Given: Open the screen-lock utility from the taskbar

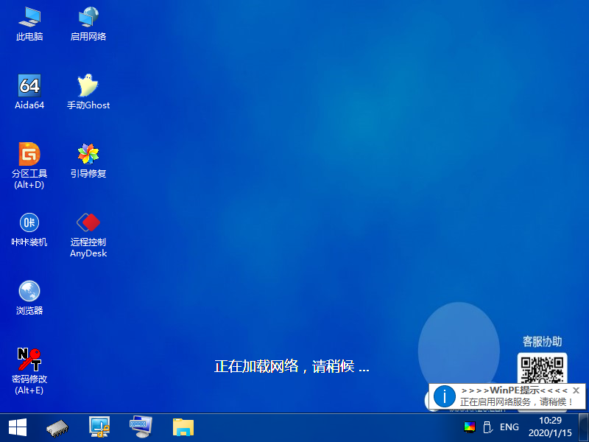Looking at the screenshot, I should coord(99,426).
